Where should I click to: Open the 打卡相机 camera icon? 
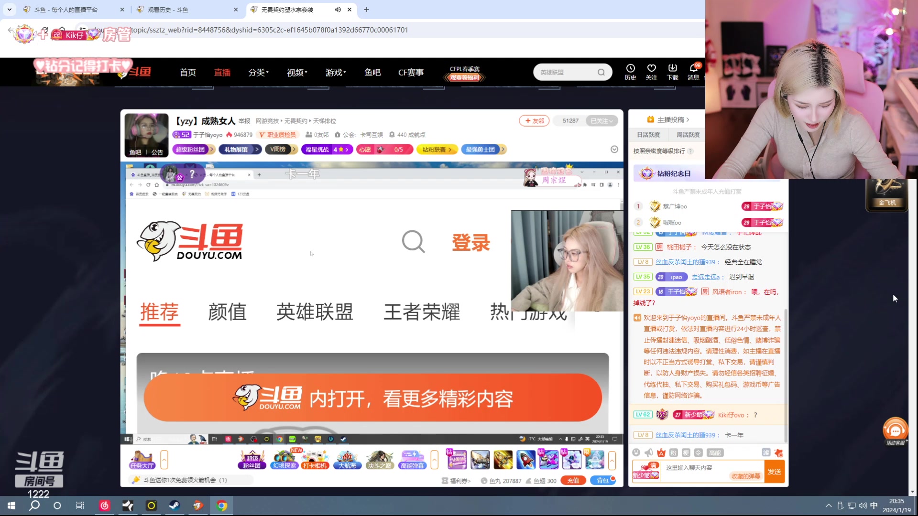[316, 460]
